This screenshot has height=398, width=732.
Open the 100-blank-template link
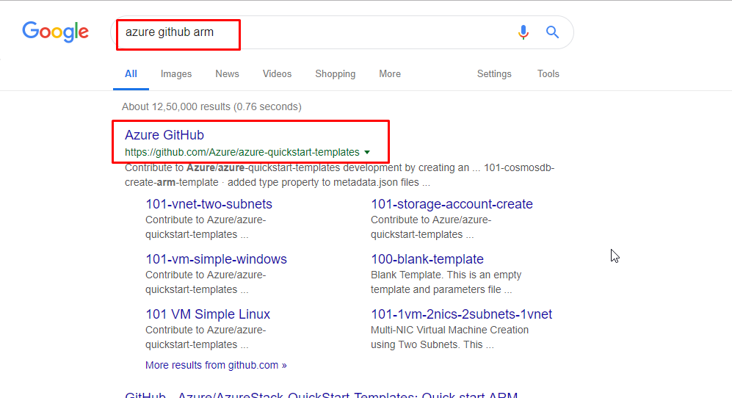coord(427,259)
